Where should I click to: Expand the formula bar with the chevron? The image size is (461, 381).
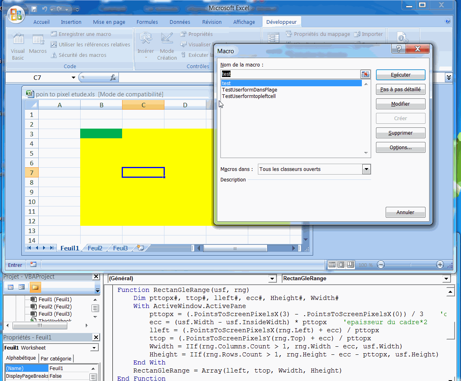pos(449,77)
